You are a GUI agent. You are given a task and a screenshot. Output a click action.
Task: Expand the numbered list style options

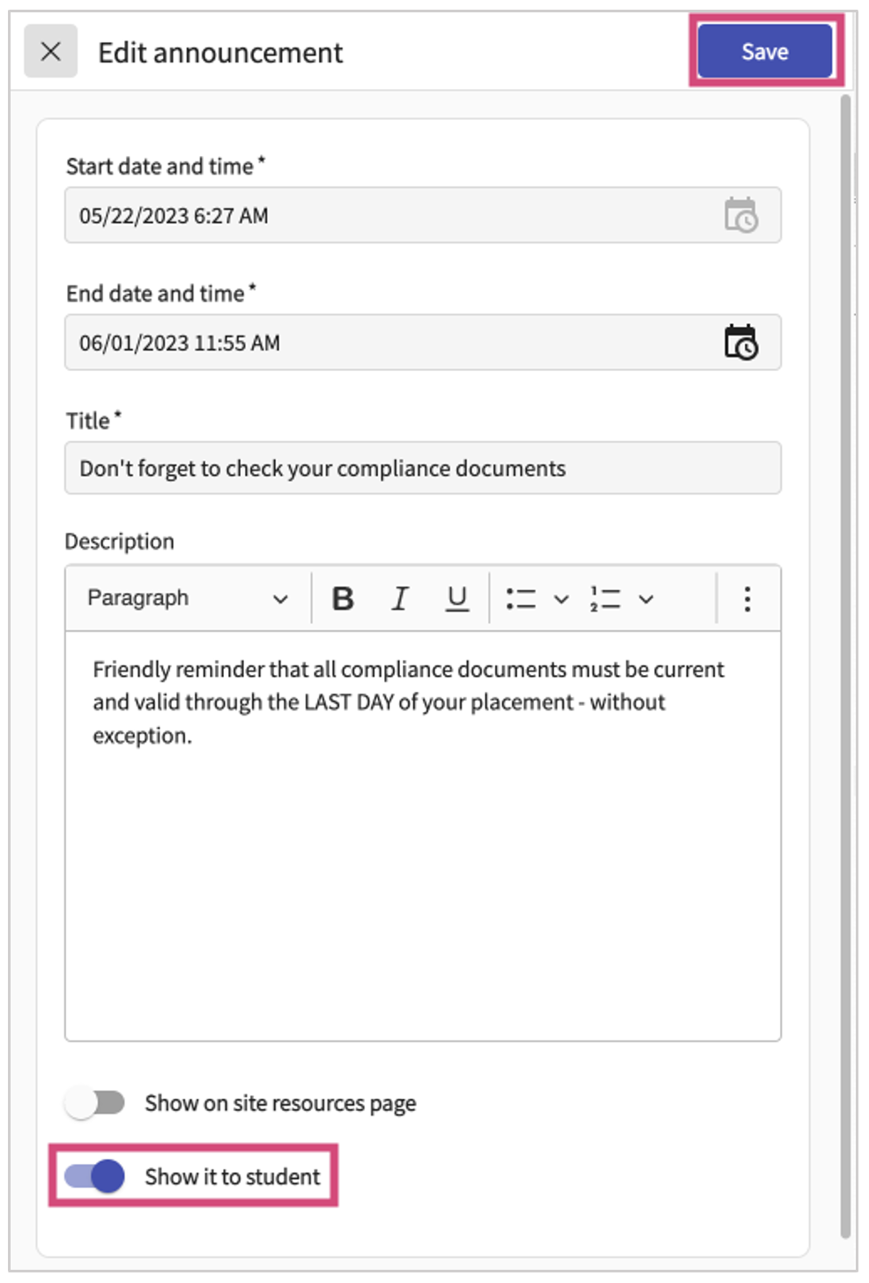(x=647, y=598)
